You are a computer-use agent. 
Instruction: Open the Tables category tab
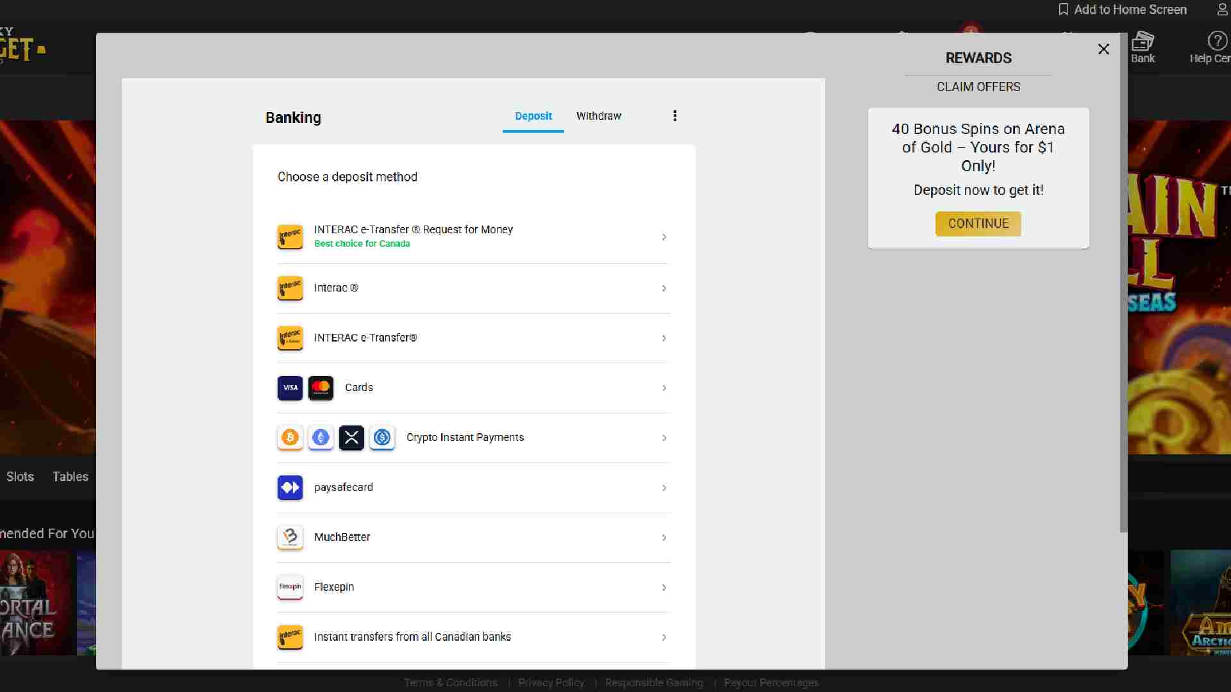[x=71, y=477]
